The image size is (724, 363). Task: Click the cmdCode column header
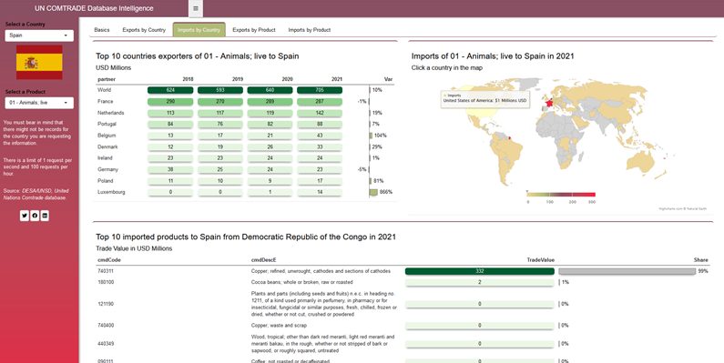109,260
